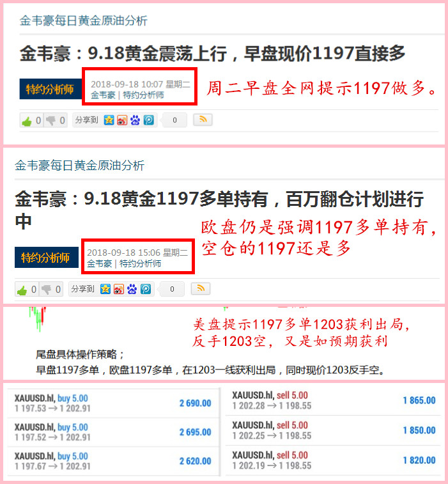448x484 pixels.
Task: Share the 10:07 article to Sina Weibo
Action: (x=122, y=120)
